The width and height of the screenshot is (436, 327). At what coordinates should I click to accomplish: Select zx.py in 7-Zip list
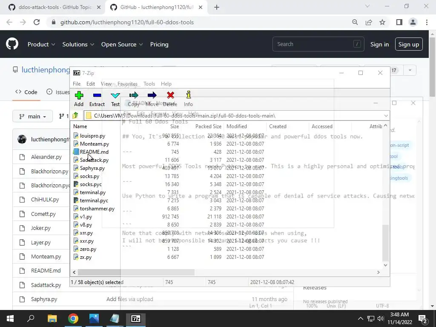[x=86, y=257]
